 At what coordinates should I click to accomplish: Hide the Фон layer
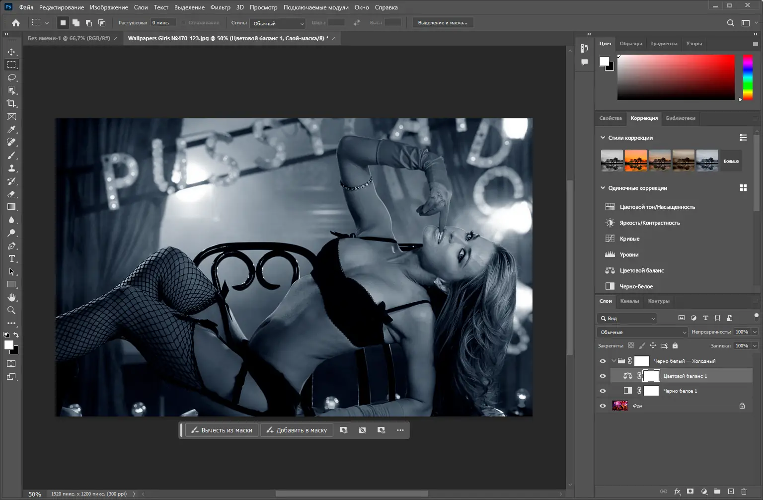[x=603, y=406]
